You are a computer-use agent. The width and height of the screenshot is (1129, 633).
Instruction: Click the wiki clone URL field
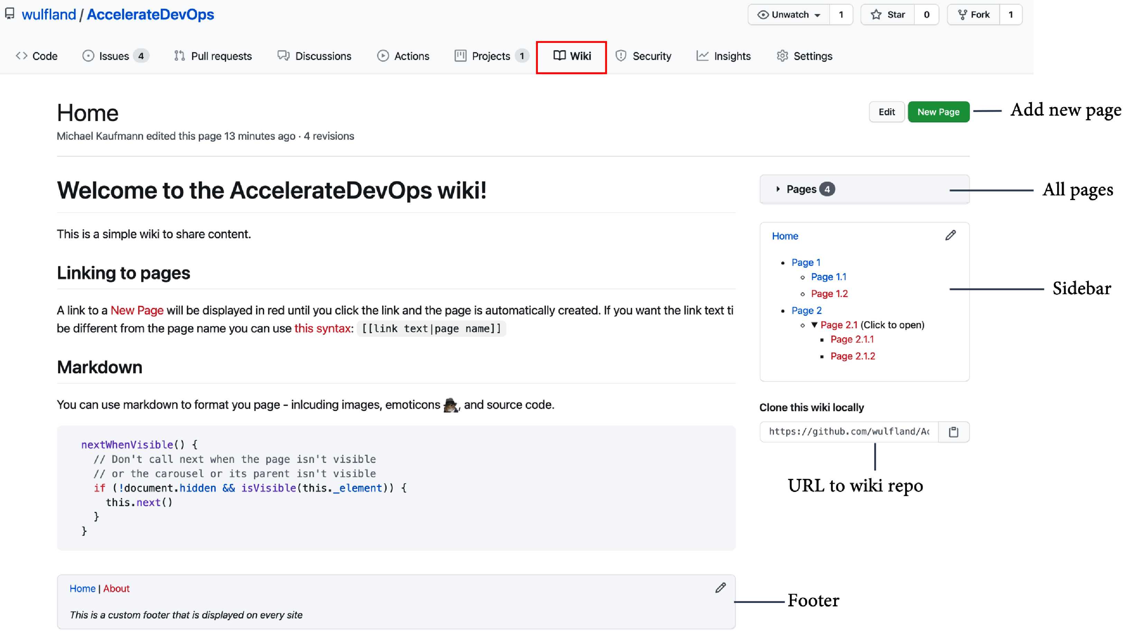tap(849, 432)
